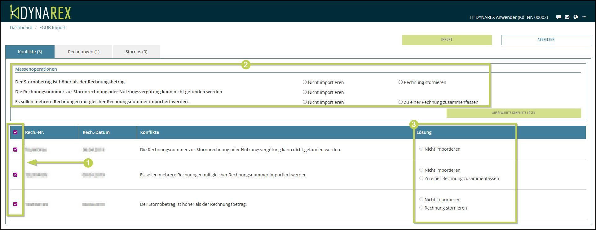The image size is (596, 230).
Task: Choose 'Nicht importieren' for Stornobetrag mass operation
Action: (305, 82)
